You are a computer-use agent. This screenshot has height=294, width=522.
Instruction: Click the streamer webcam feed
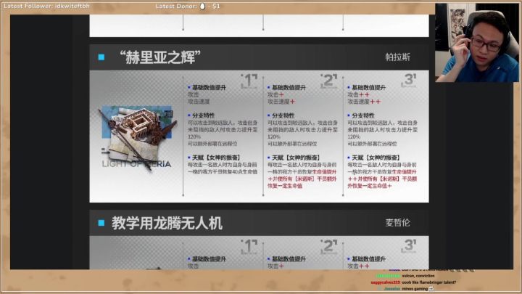pyautogui.click(x=477, y=43)
